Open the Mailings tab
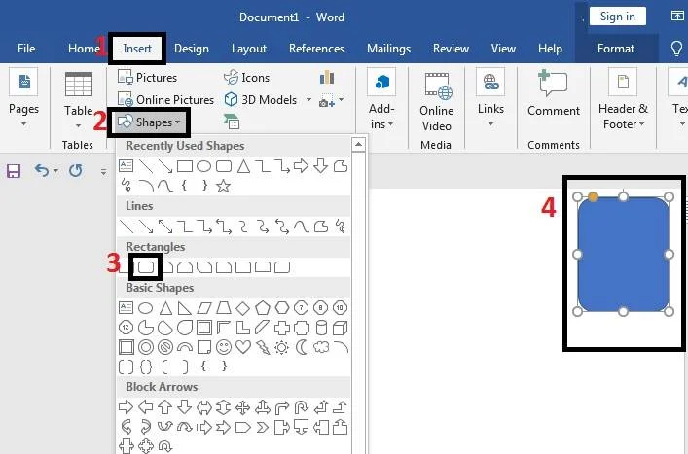The width and height of the screenshot is (688, 454). pyautogui.click(x=388, y=49)
